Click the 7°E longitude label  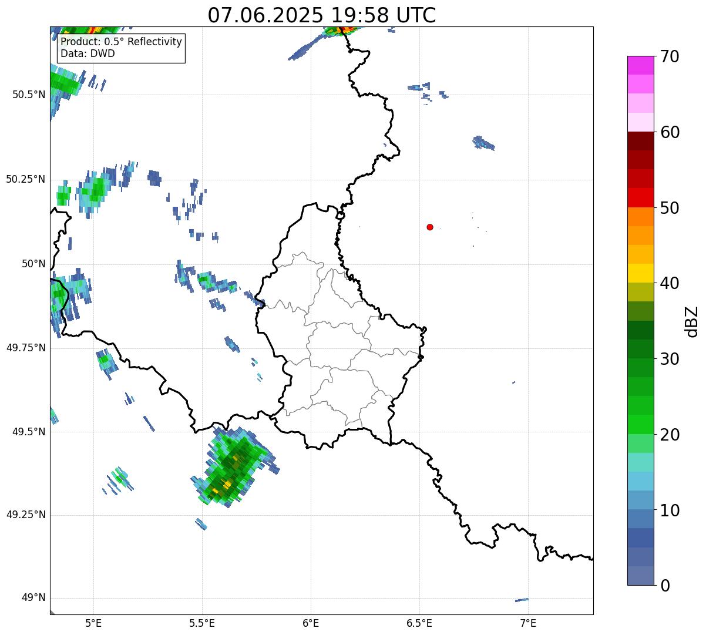529,623
